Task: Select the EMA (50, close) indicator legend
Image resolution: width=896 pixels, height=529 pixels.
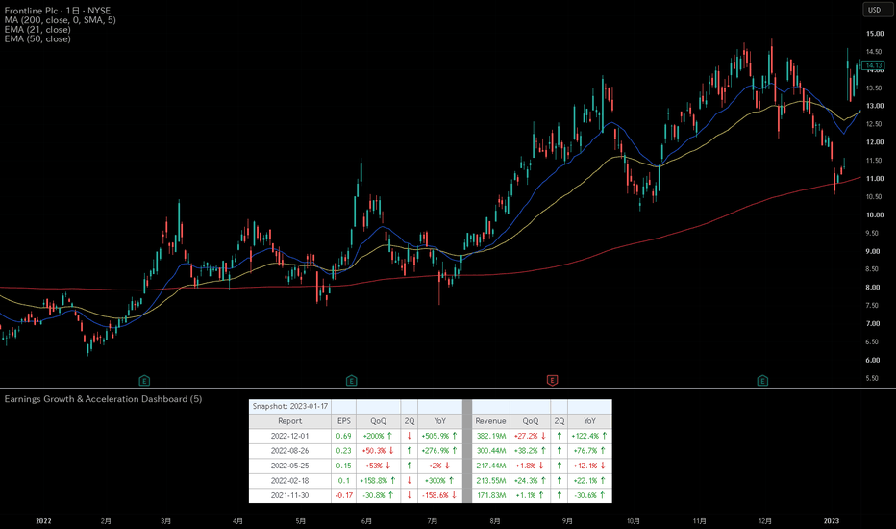Action: tap(37, 38)
